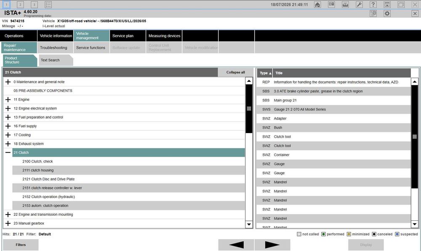Open the help question mark icon
The height and width of the screenshot is (251, 421).
tap(373, 5)
